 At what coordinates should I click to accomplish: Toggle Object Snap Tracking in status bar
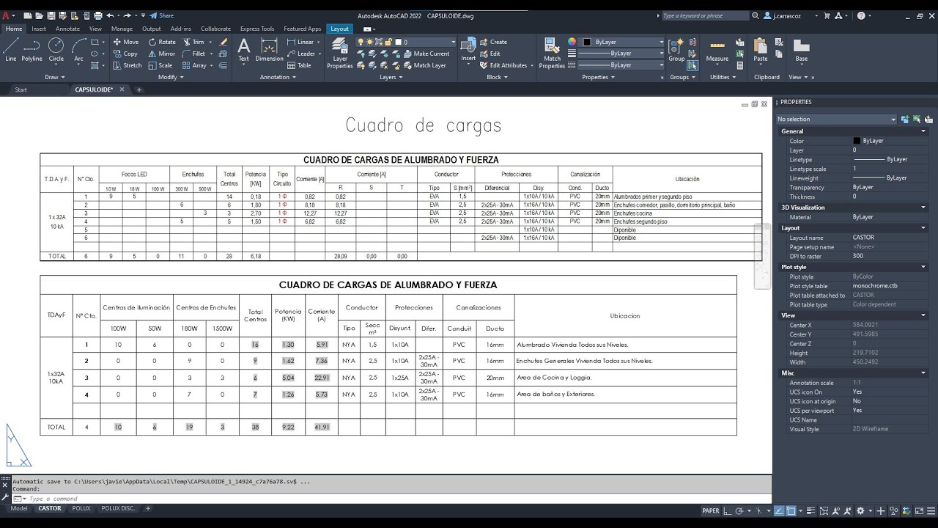tap(780, 511)
